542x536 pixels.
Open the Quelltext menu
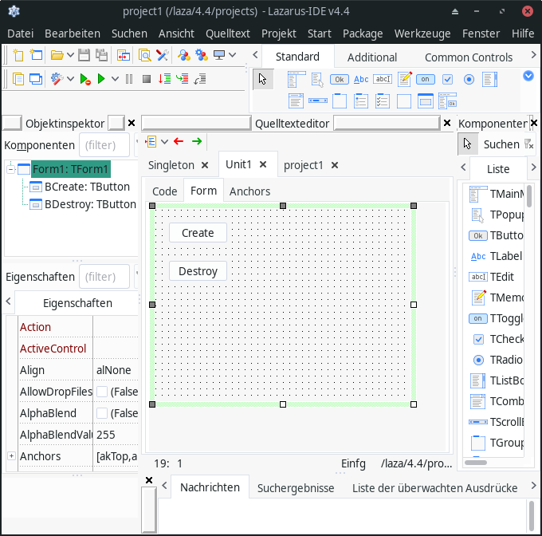pos(228,33)
